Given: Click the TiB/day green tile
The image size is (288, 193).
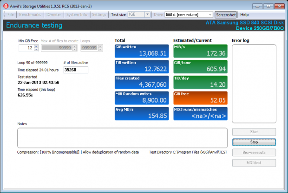Looking at the screenshot, I should point(200,82).
